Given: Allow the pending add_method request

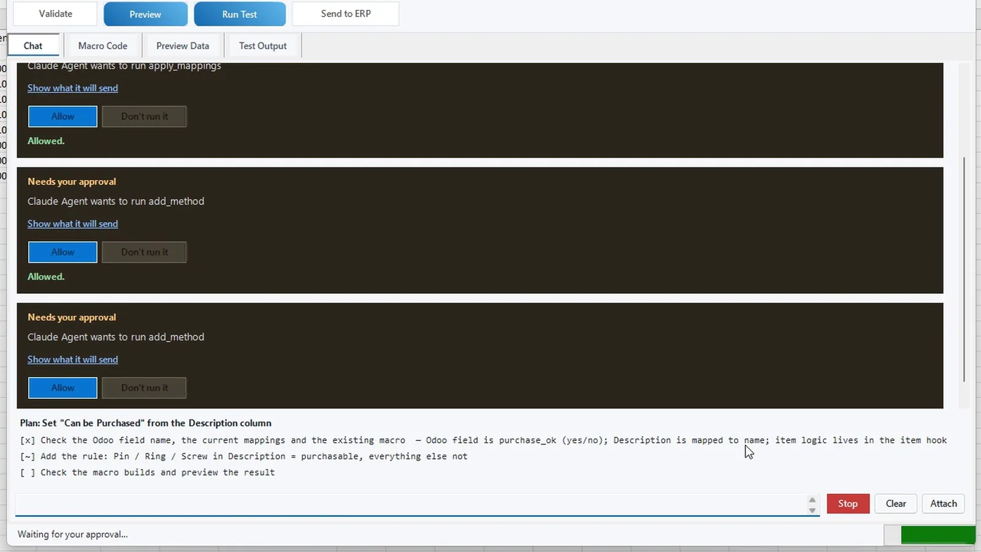Looking at the screenshot, I should [63, 388].
